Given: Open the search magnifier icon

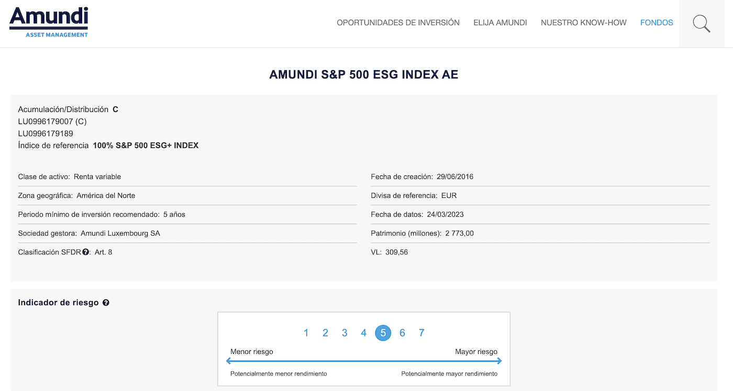Looking at the screenshot, I should (x=701, y=24).
